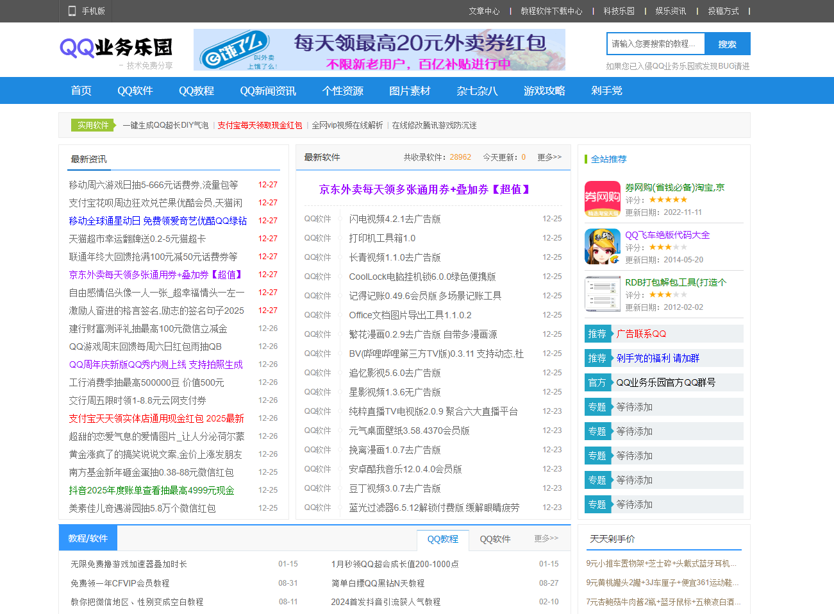Click the 饿了么 red packet banner ad
This screenshot has height=614, width=834.
coord(379,50)
